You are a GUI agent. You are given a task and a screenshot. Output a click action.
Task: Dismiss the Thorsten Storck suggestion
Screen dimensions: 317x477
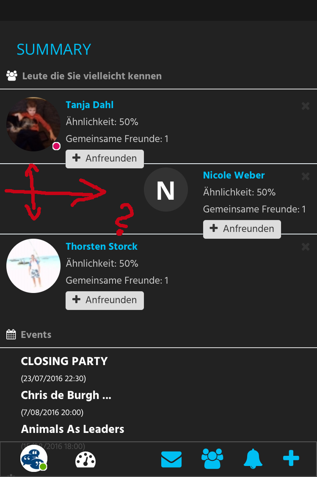tap(305, 247)
